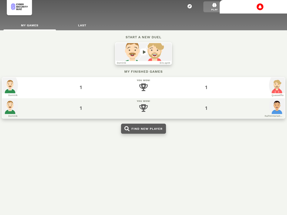This screenshot has height=215, width=287.
Task: Click the Find New Player button
Action: 143,129
